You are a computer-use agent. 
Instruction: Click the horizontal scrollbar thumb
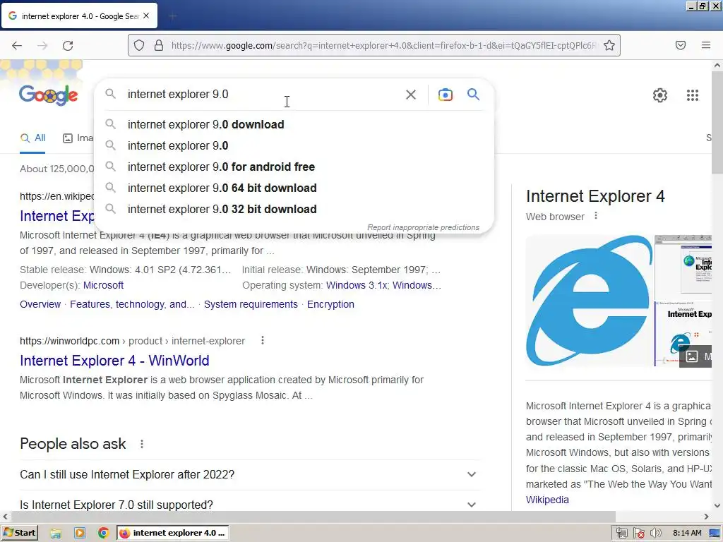tap(313, 516)
